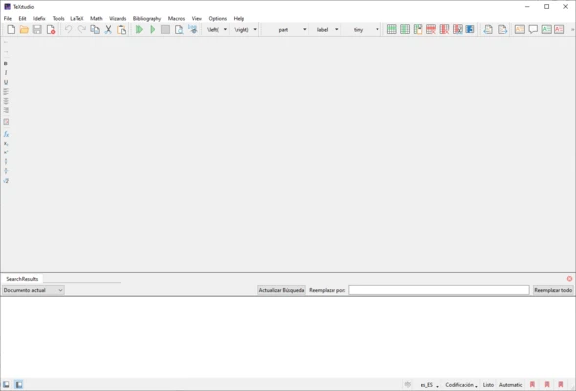Stop compilation with the gray square
Screen dimensions: 576x391
165,29
